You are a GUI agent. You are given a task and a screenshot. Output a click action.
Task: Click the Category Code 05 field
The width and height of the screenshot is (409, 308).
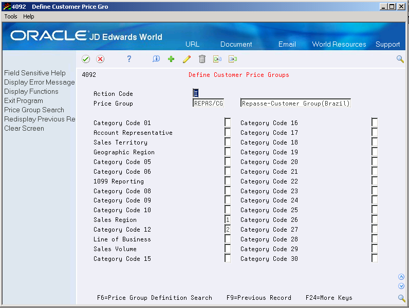(x=228, y=161)
